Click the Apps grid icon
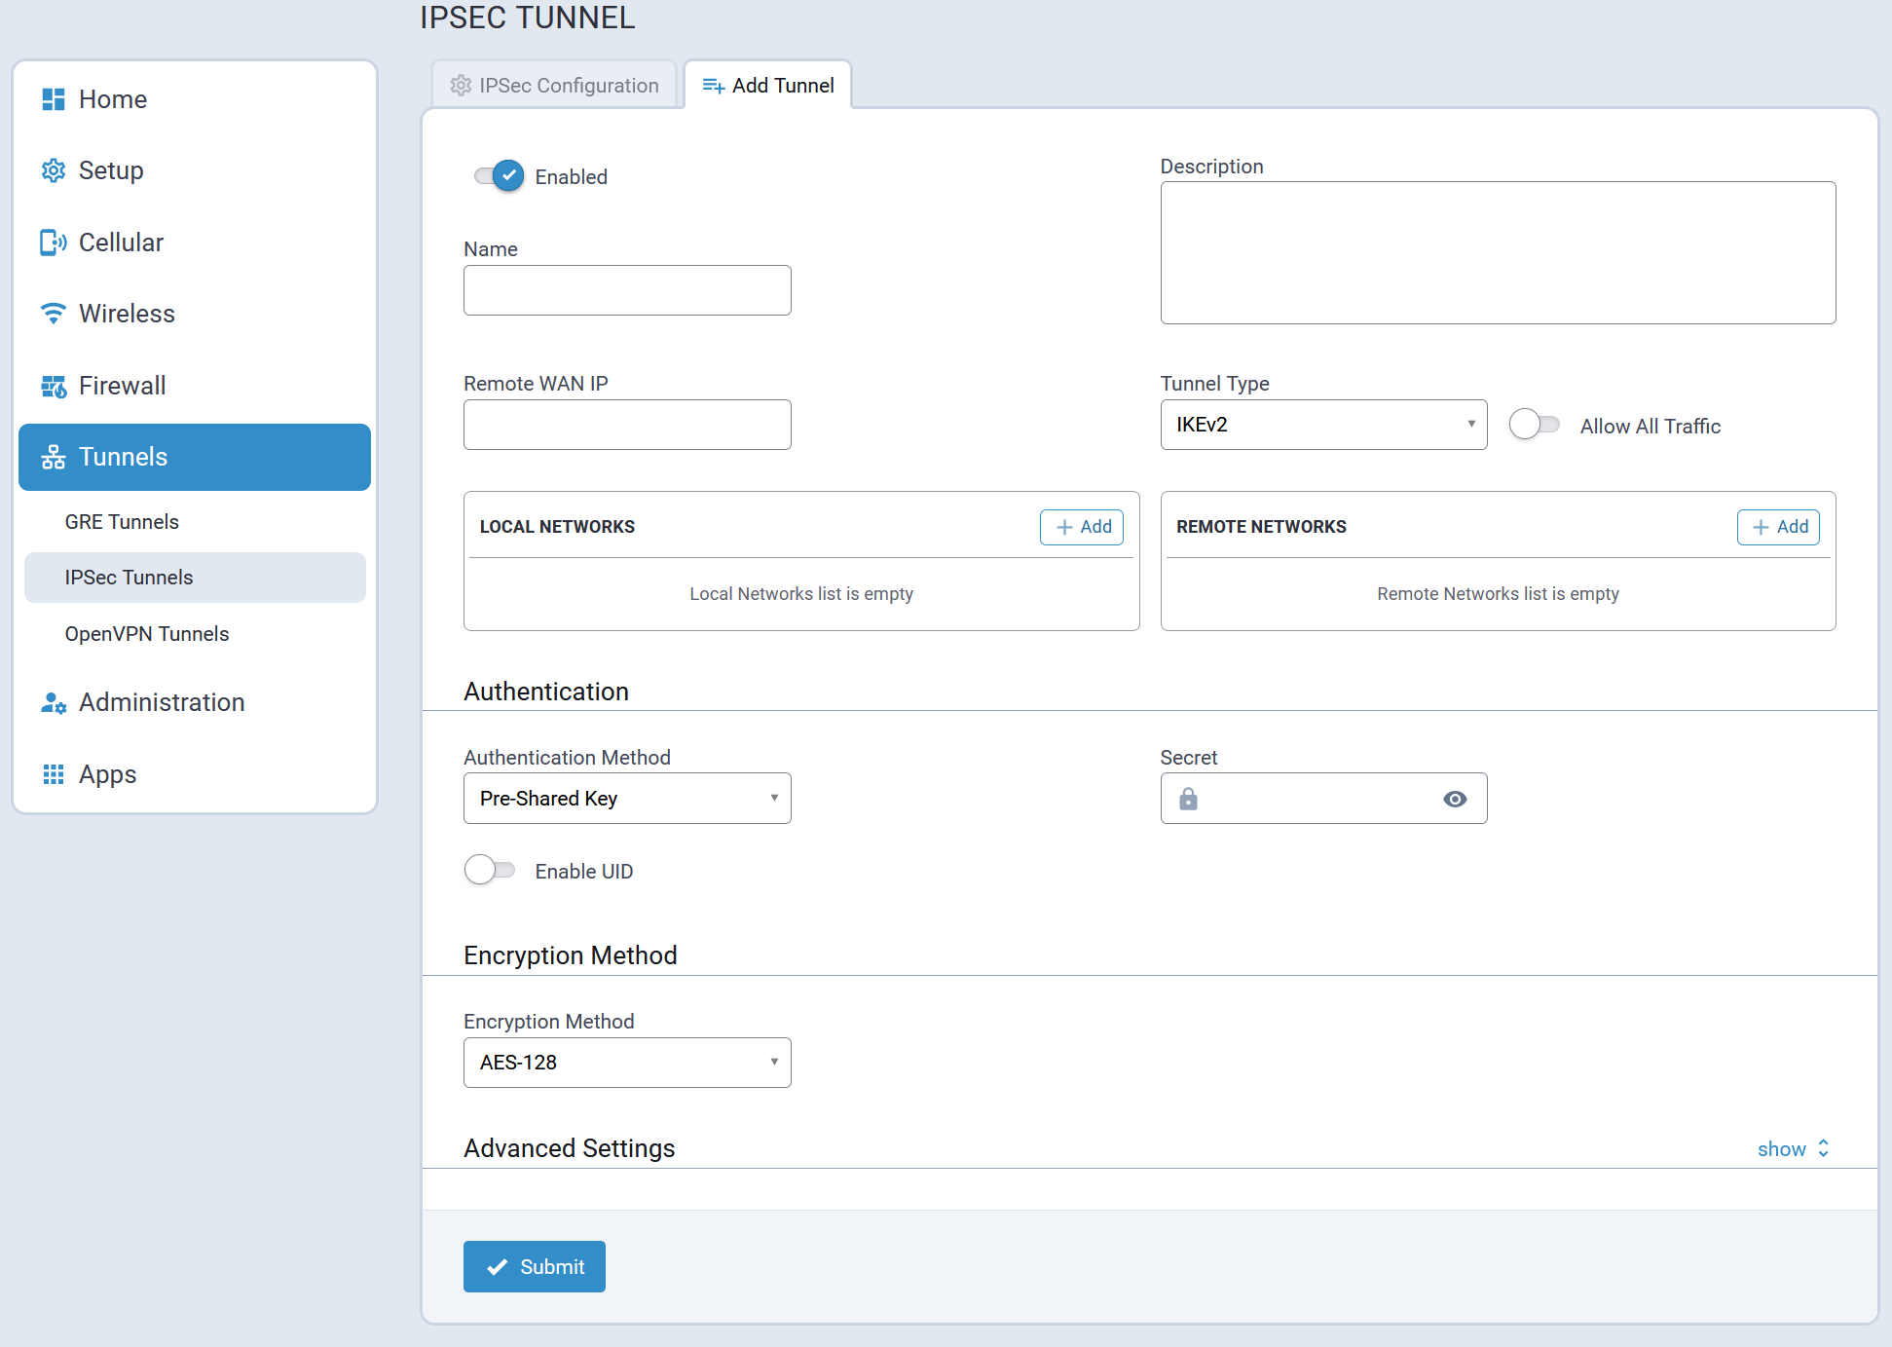This screenshot has height=1347, width=1892. tap(54, 774)
